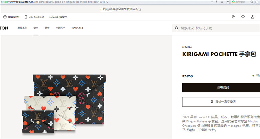The image size is (260, 139).
Task: Open the wishlist heart icon
Action: click(x=243, y=17)
